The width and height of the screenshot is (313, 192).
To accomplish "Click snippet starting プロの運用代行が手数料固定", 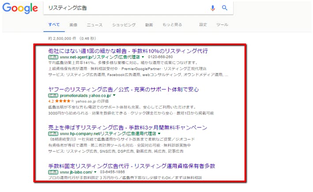I will [x=125, y=178].
